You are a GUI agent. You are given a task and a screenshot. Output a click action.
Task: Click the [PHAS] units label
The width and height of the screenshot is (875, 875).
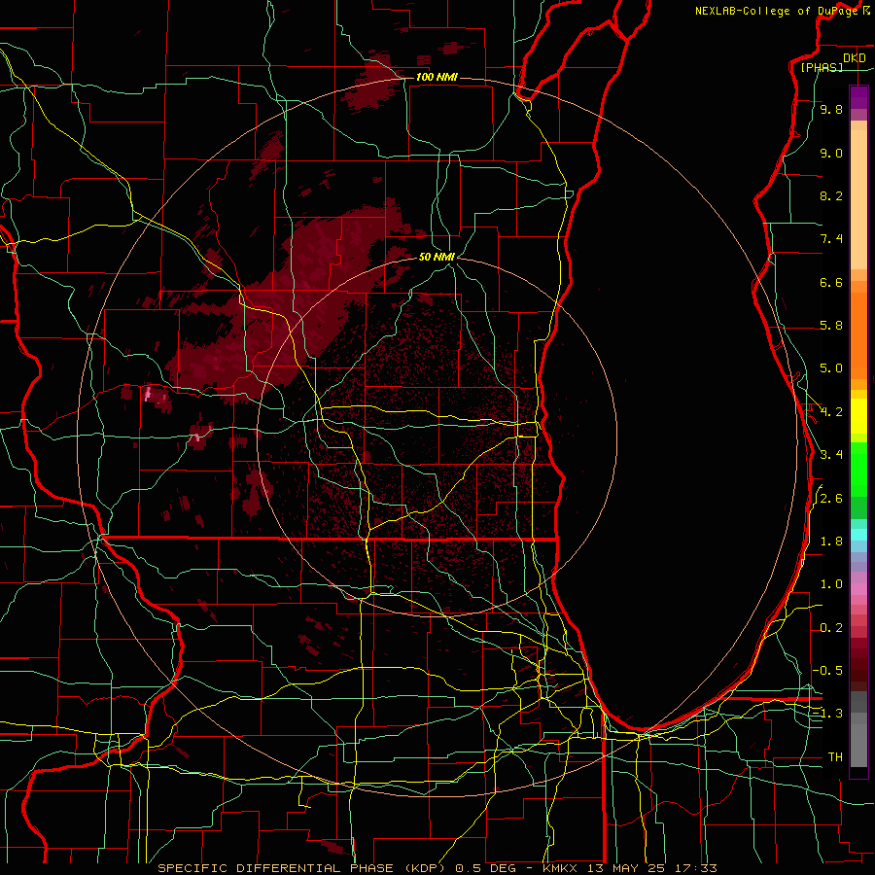pos(822,68)
